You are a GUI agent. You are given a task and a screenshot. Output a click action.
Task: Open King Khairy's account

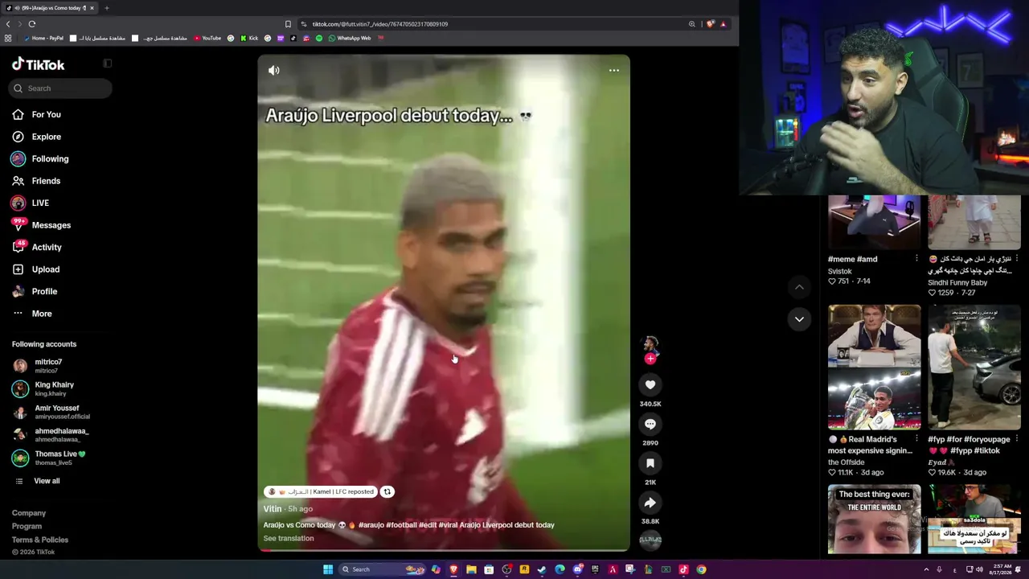[54, 388]
